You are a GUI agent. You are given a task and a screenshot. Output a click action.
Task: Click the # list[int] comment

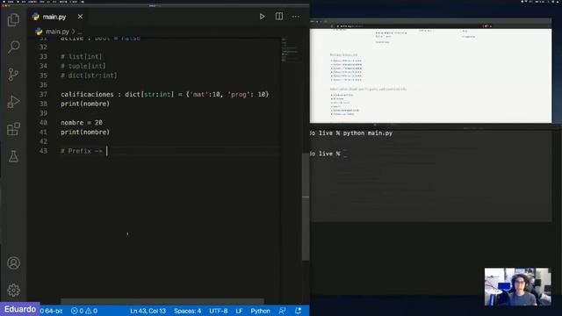81,56
